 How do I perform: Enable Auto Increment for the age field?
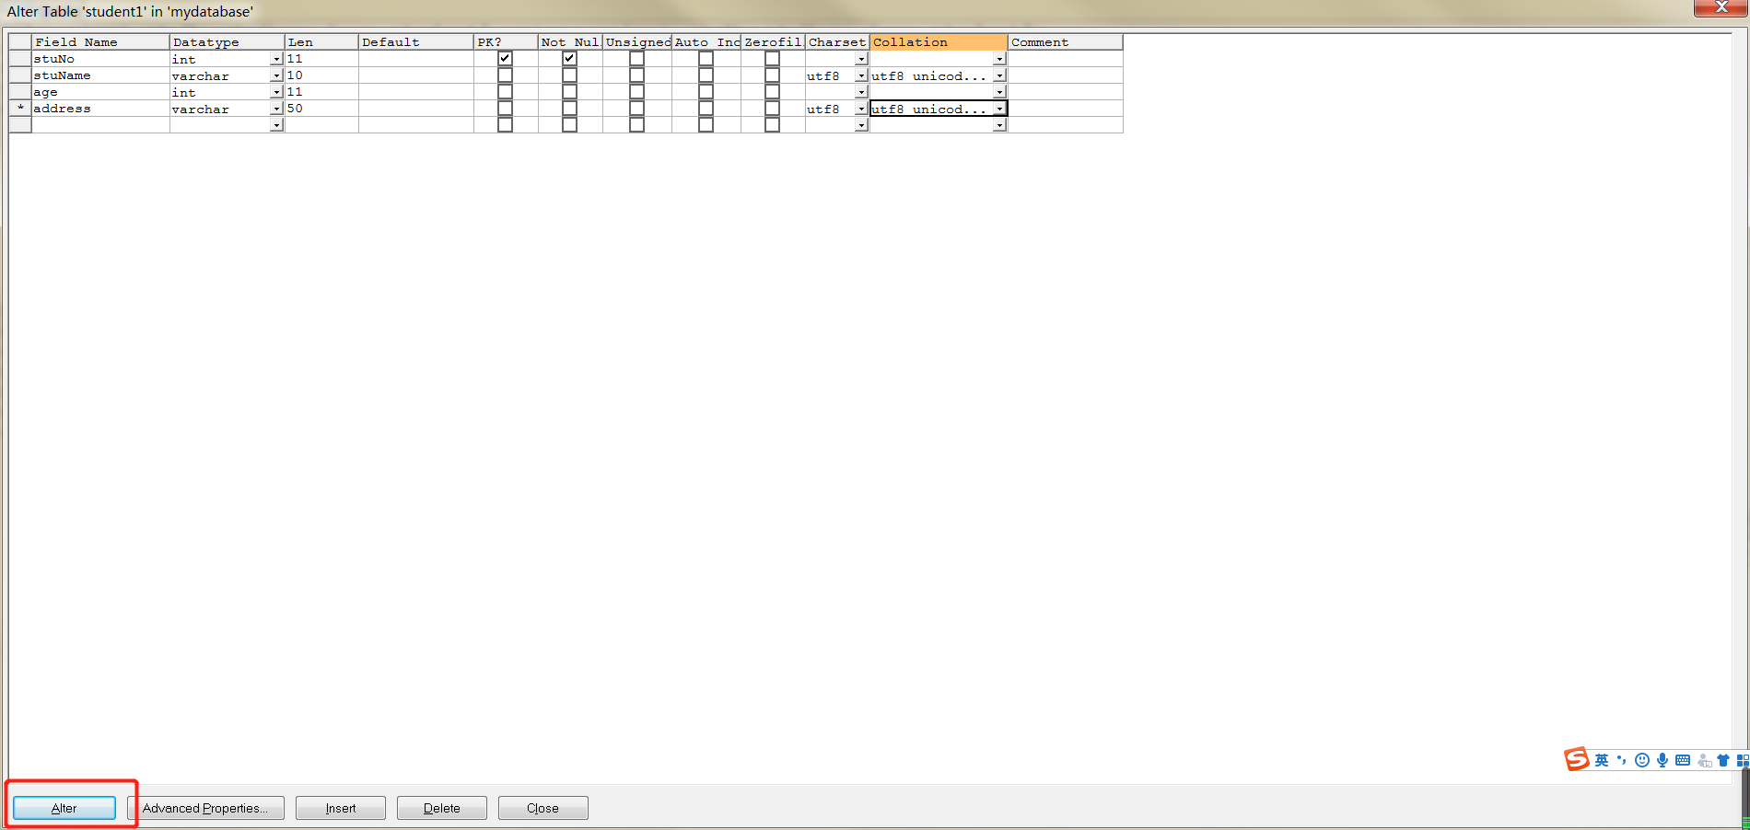click(706, 90)
